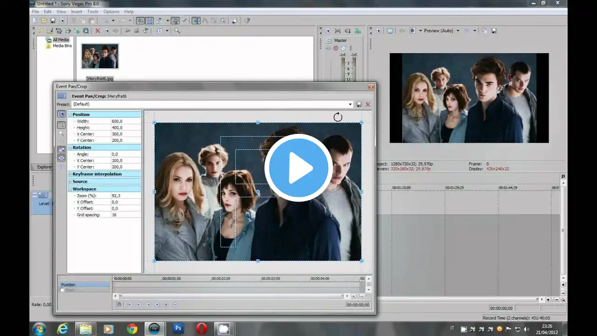Toggle Size About Center button in Pan/Crop
The height and width of the screenshot is (336, 597).
(x=61, y=158)
